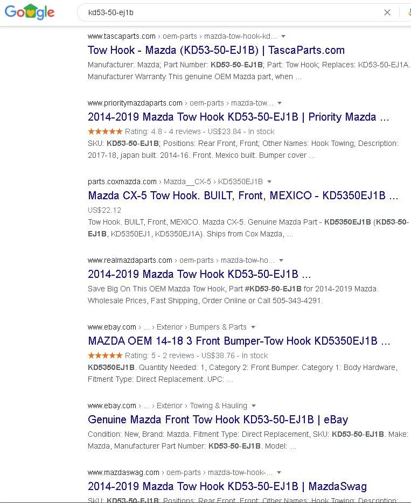Open dropdown arrow beside mazdaswag.com URL
The height and width of the screenshot is (503, 411).
coord(279,473)
